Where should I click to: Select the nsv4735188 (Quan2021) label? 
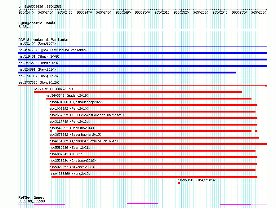tap(53, 89)
